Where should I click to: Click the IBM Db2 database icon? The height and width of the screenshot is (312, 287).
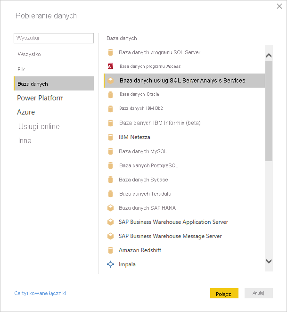pyautogui.click(x=110, y=109)
